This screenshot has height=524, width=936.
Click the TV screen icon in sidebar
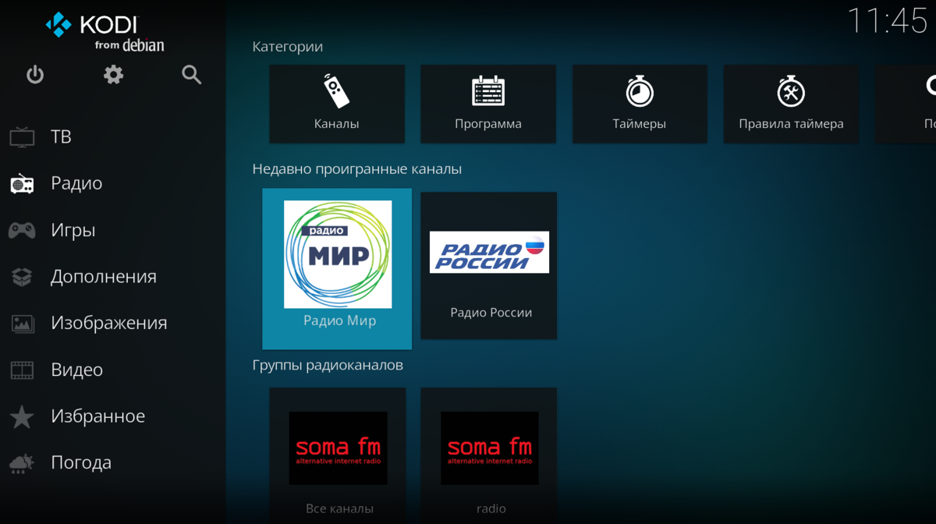(22, 137)
